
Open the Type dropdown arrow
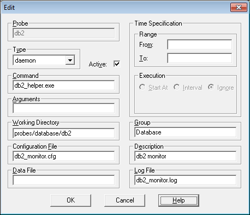pyautogui.click(x=70, y=60)
